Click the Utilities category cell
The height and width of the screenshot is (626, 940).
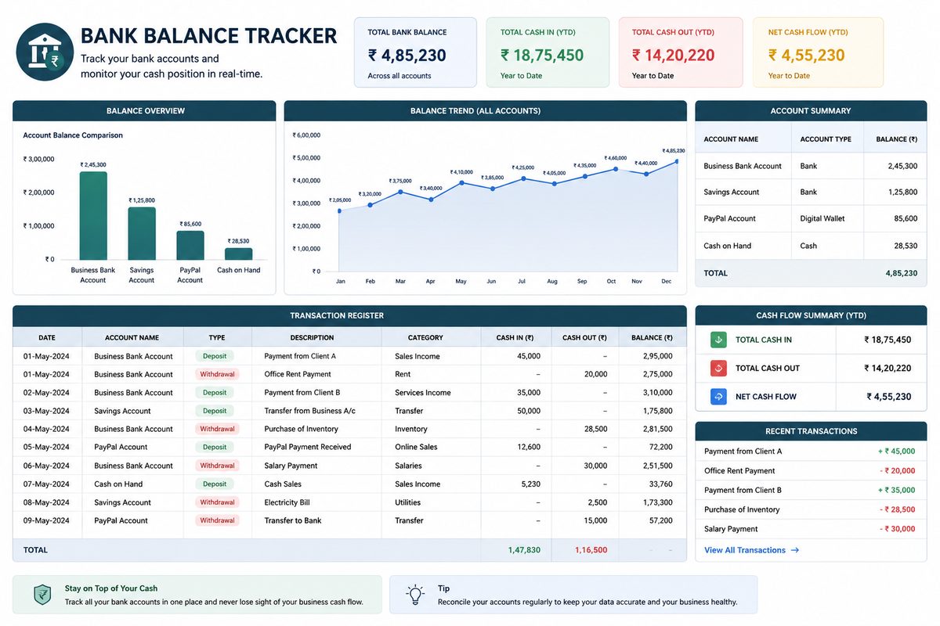click(x=407, y=502)
